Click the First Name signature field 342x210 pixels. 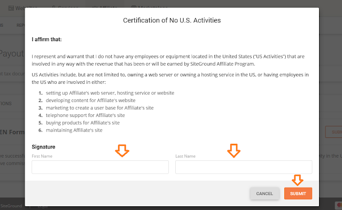click(x=100, y=167)
